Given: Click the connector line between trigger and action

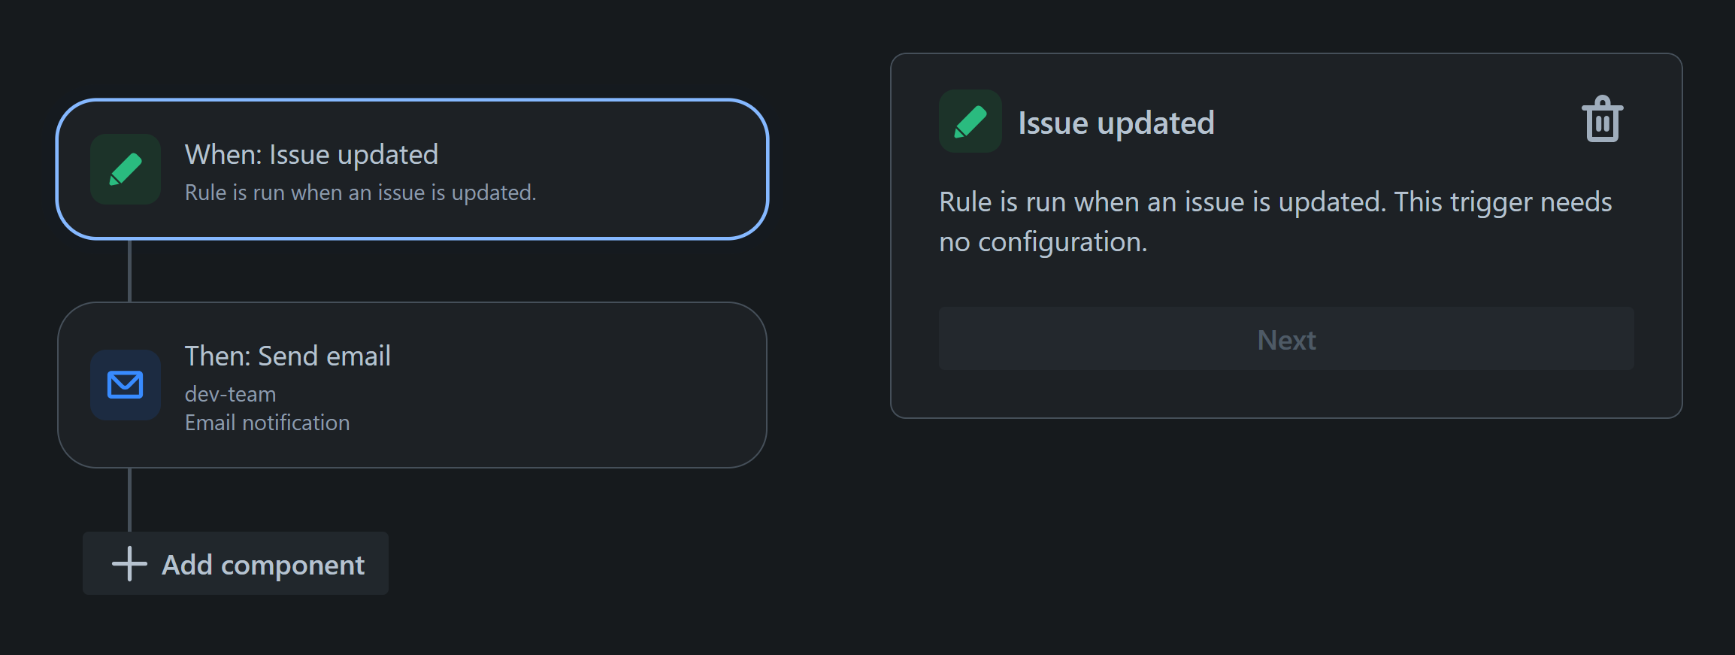Looking at the screenshot, I should pyautogui.click(x=130, y=271).
